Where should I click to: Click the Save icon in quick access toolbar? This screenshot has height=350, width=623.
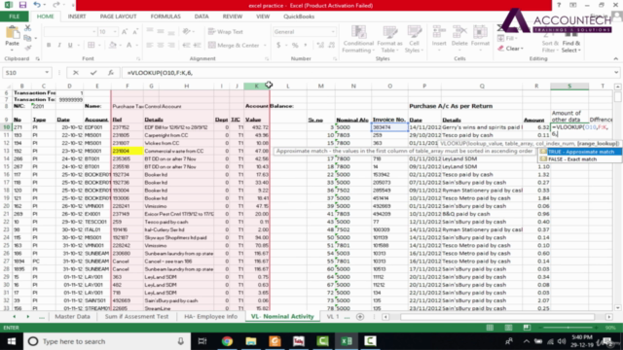tap(22, 5)
